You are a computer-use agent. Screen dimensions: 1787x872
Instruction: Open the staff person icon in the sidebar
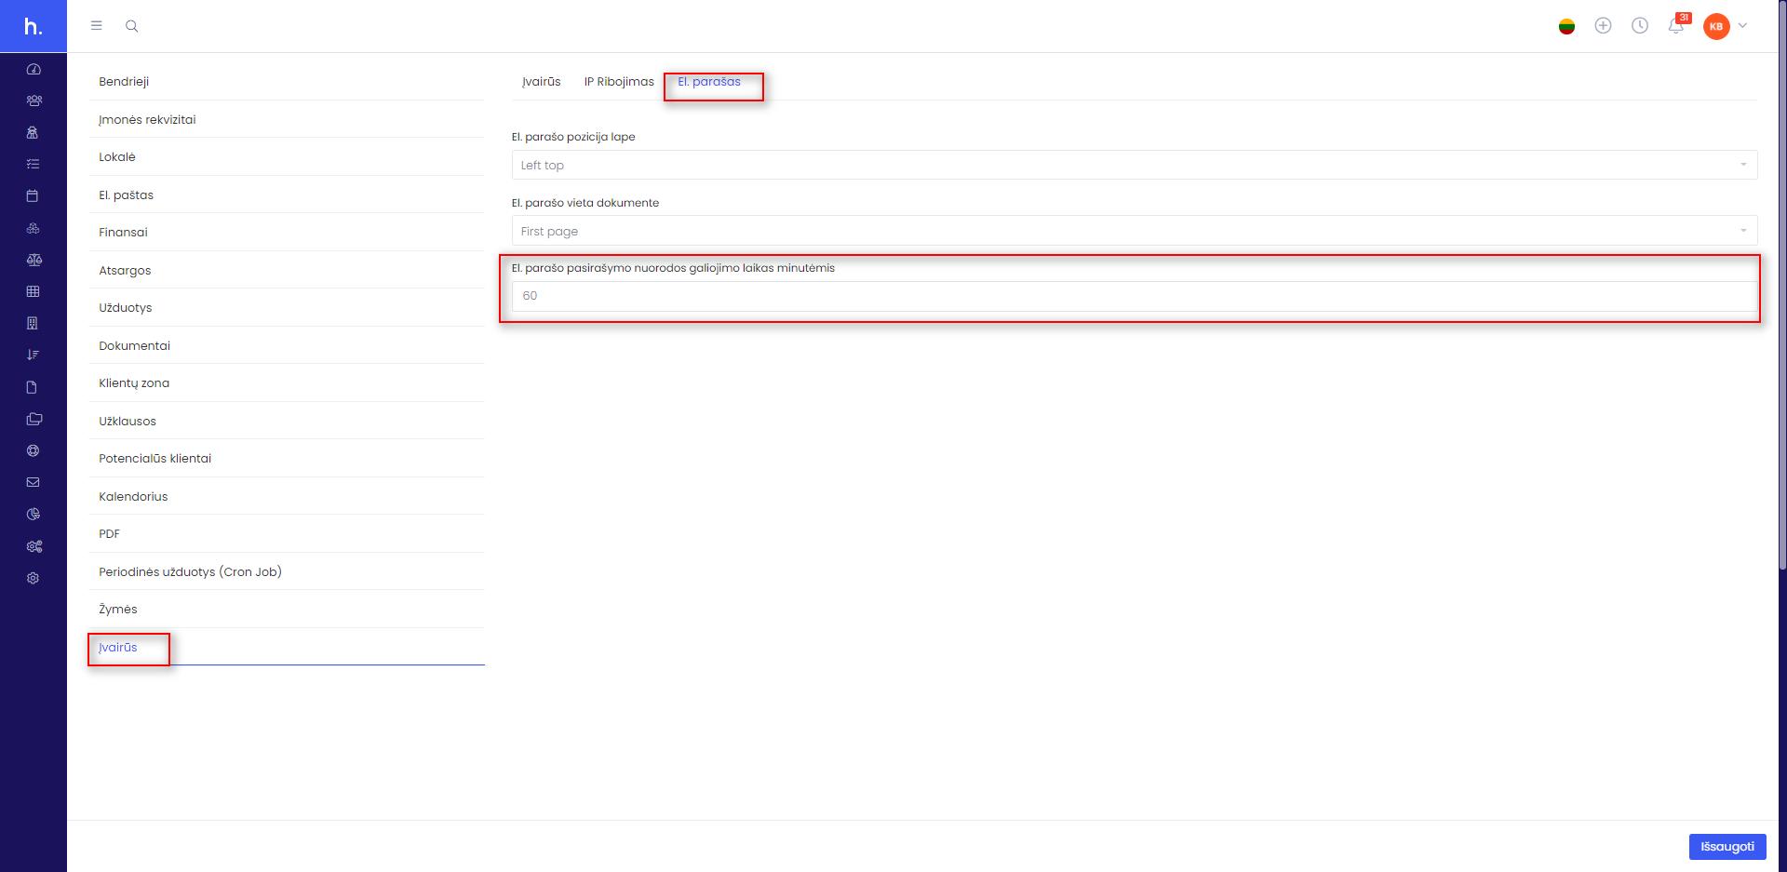pyautogui.click(x=34, y=132)
